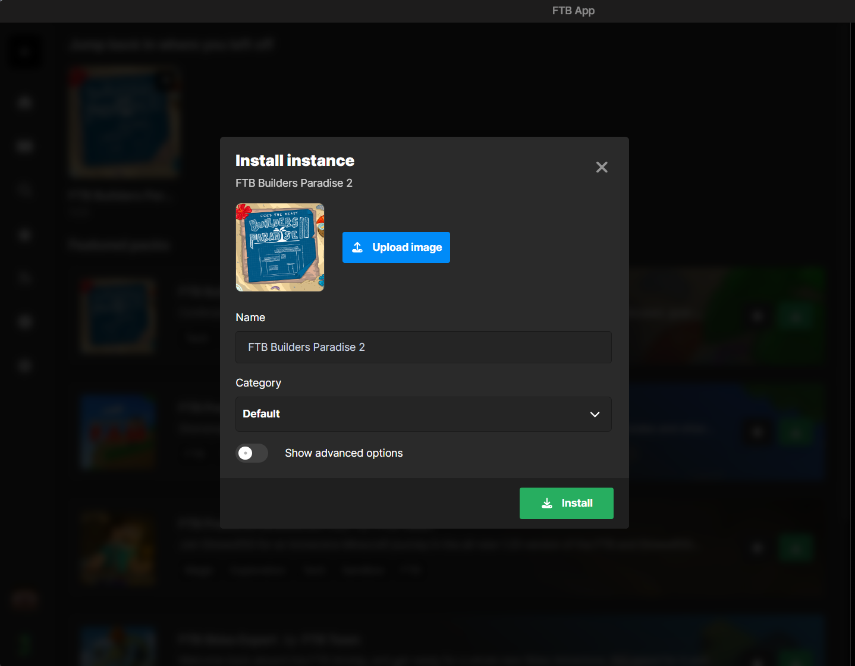The height and width of the screenshot is (666, 855).
Task: Click the Builders Paradise II artwork in the dialog
Action: pyautogui.click(x=280, y=247)
